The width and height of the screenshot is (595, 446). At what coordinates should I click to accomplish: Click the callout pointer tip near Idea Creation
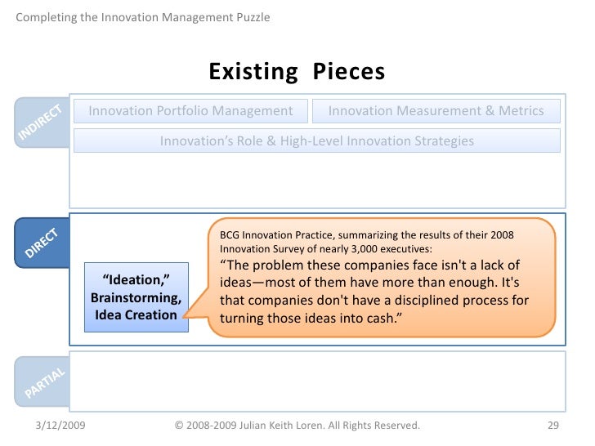[185, 316]
